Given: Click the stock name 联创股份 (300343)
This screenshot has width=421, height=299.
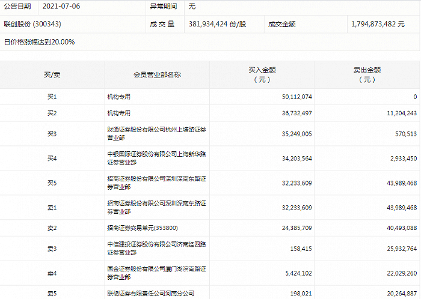Looking at the screenshot, I should tap(32, 24).
